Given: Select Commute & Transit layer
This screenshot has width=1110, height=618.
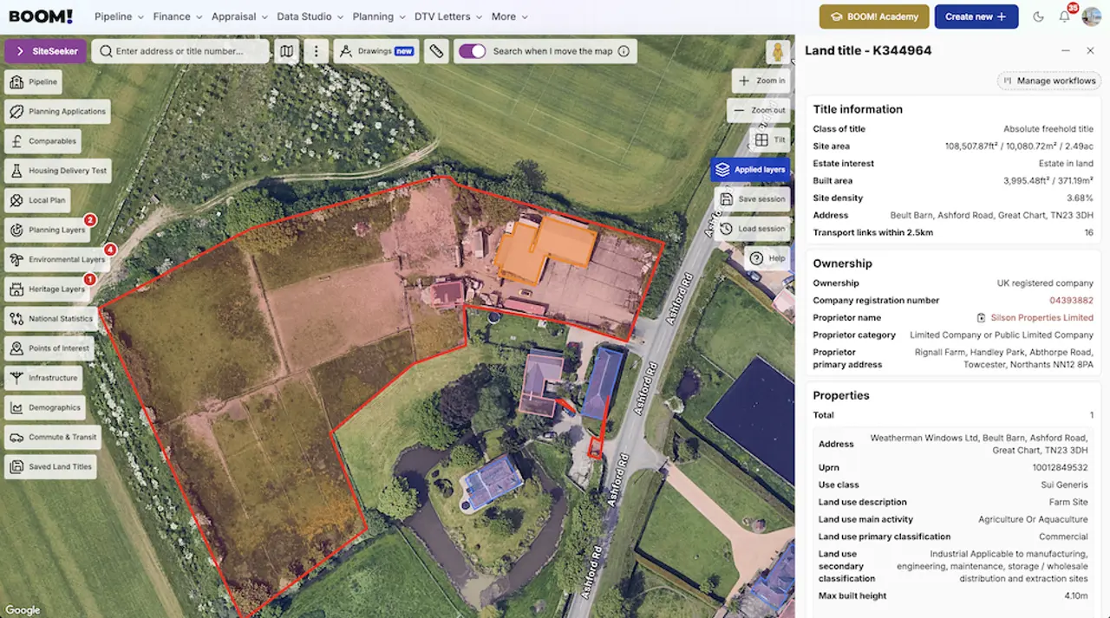Looking at the screenshot, I should coord(53,436).
